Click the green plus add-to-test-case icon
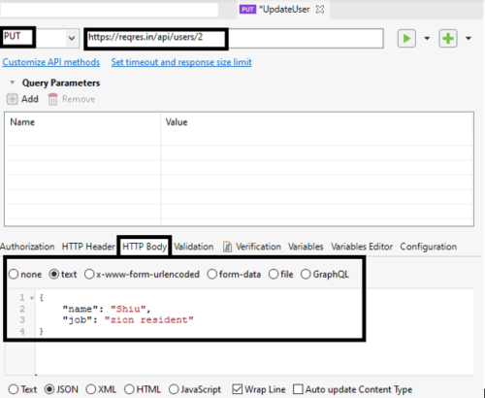Screen dimensions: 485x398 click(x=448, y=39)
